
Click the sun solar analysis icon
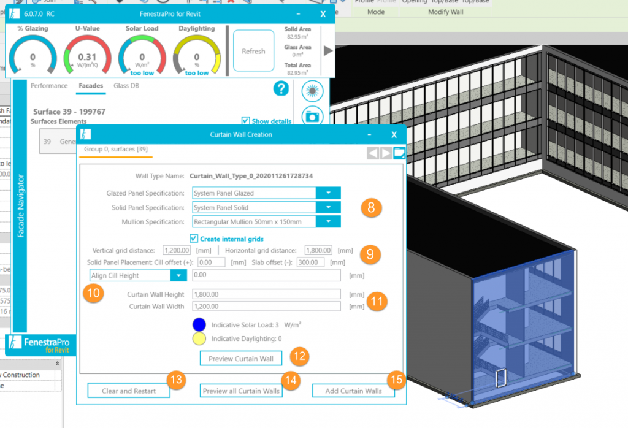pos(312,91)
